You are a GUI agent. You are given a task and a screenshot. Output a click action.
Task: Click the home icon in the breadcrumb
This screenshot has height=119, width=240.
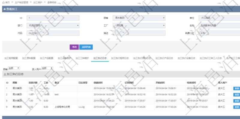[3, 3]
